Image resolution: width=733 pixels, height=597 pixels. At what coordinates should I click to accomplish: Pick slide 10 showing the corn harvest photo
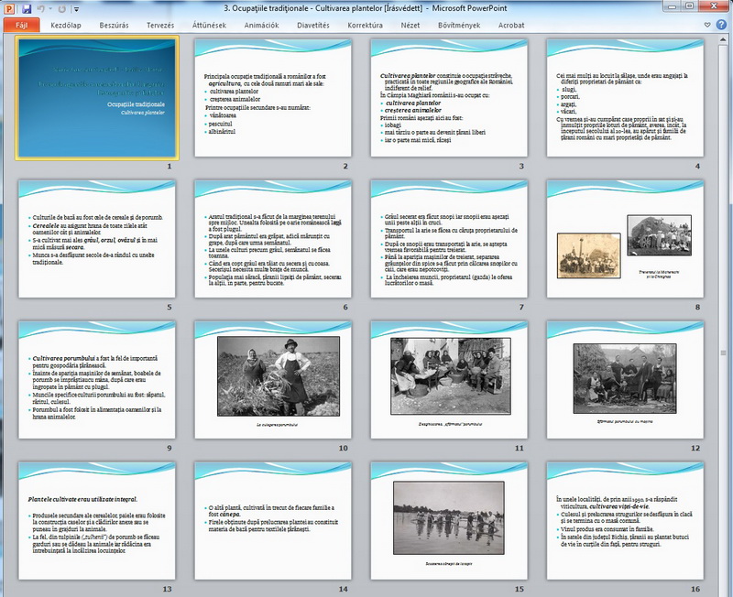[x=274, y=378]
